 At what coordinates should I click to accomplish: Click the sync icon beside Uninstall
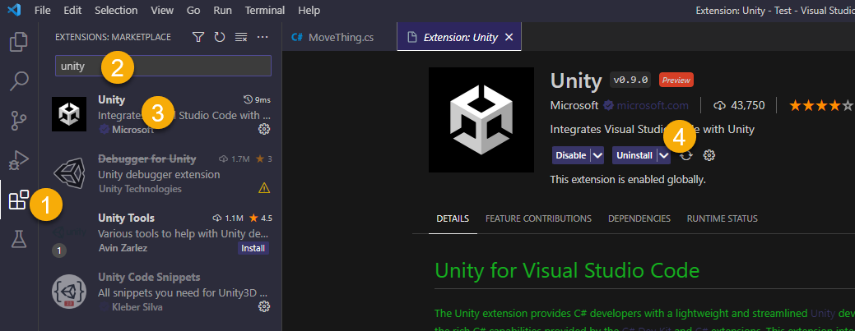click(x=686, y=155)
